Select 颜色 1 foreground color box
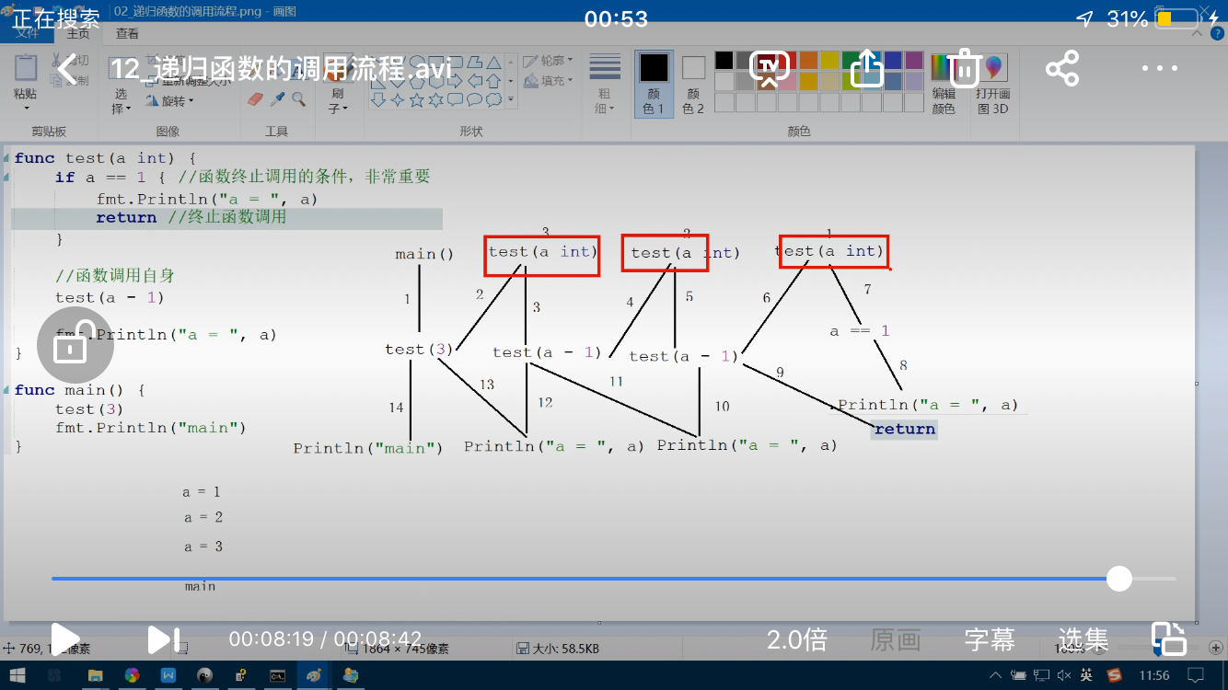This screenshot has height=690, width=1228. pos(654,83)
